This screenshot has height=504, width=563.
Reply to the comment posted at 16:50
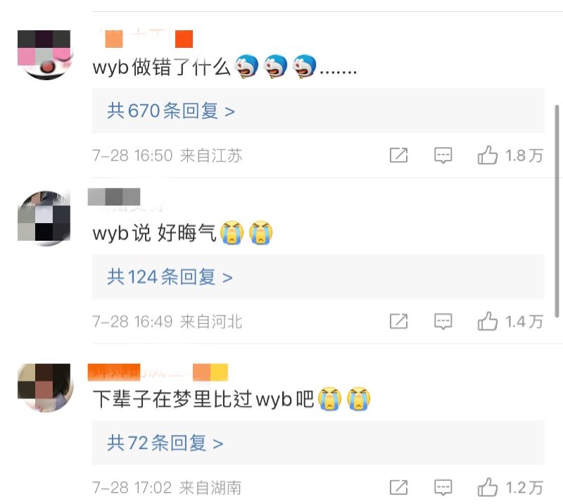pos(443,155)
